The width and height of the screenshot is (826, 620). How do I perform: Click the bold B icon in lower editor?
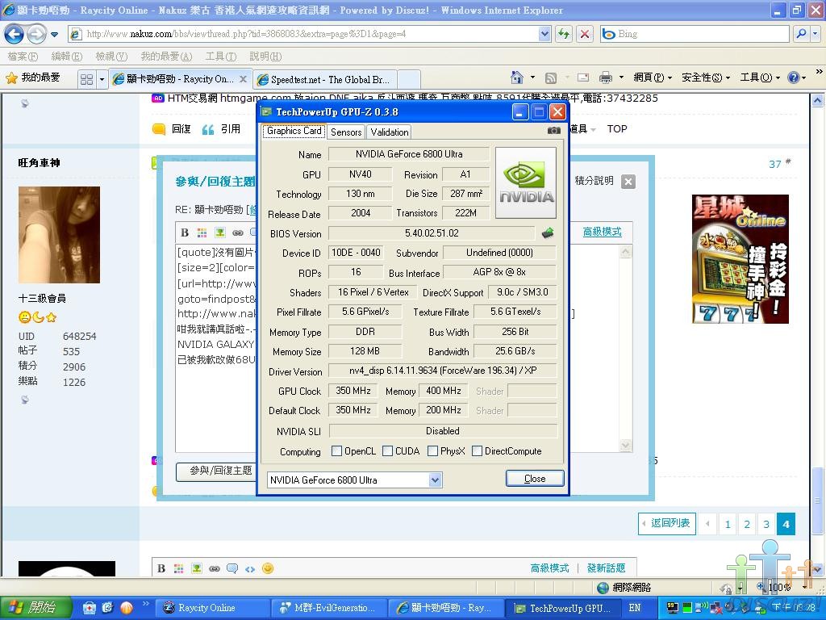pyautogui.click(x=161, y=568)
